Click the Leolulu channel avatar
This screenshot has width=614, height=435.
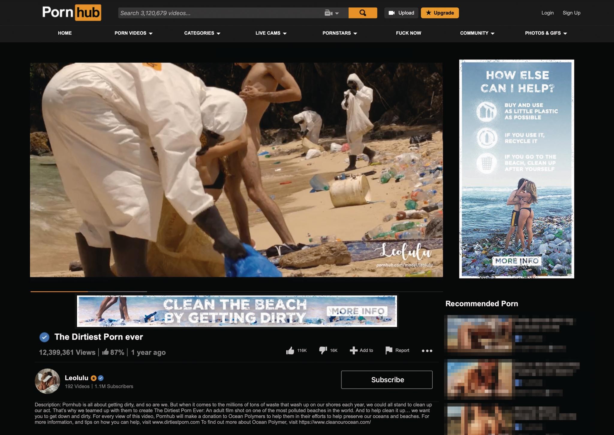[x=47, y=381]
